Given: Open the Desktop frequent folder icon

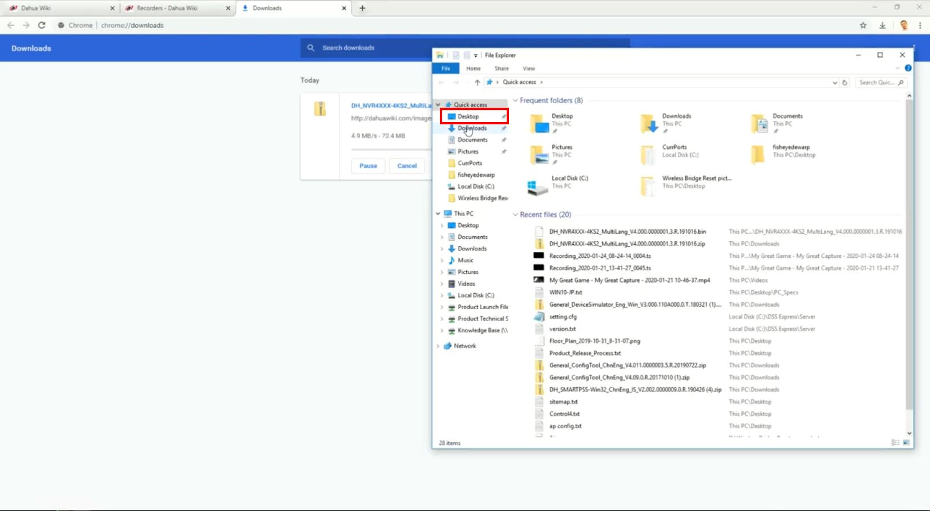Looking at the screenshot, I should [x=539, y=123].
